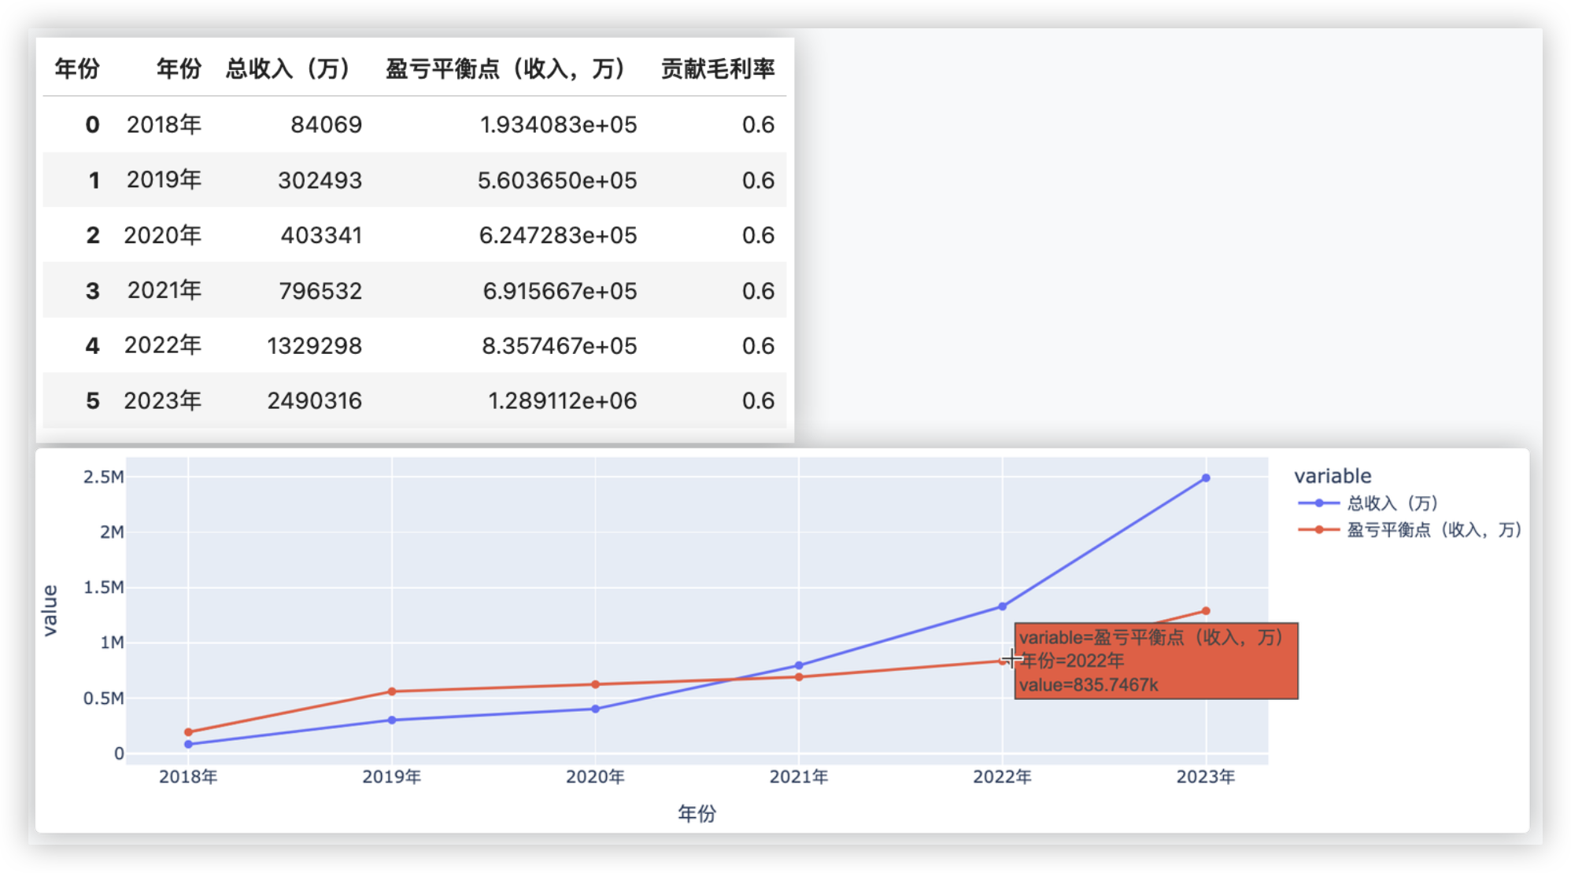Click the 2021年 x-axis tick label
The width and height of the screenshot is (1571, 873).
tap(798, 777)
